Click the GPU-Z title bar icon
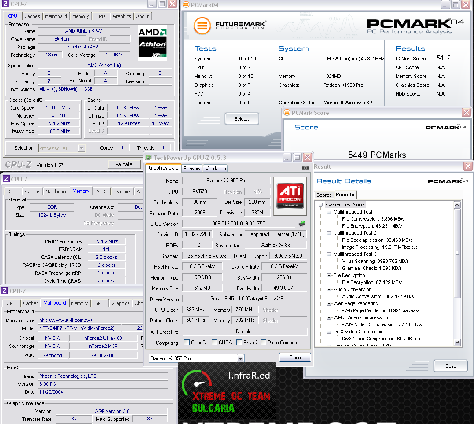 (148, 157)
